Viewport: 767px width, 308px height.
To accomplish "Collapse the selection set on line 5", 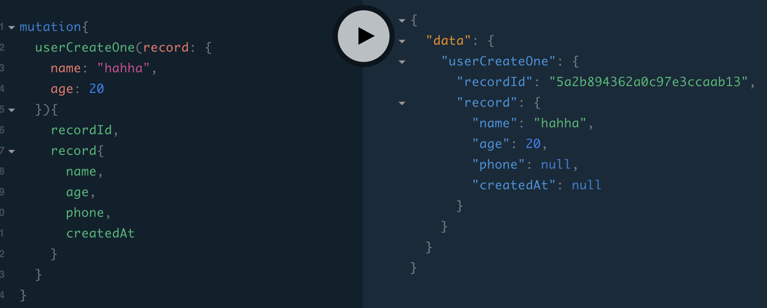I will tap(12, 110).
